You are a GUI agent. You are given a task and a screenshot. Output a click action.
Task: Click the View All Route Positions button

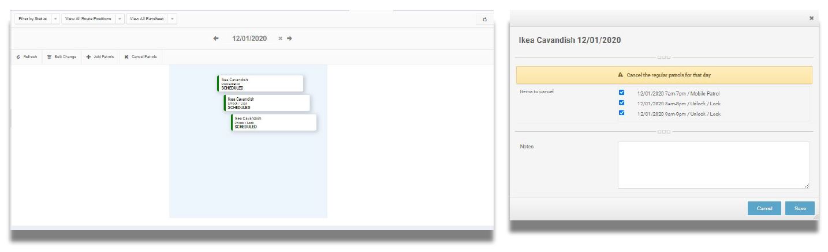click(x=88, y=19)
